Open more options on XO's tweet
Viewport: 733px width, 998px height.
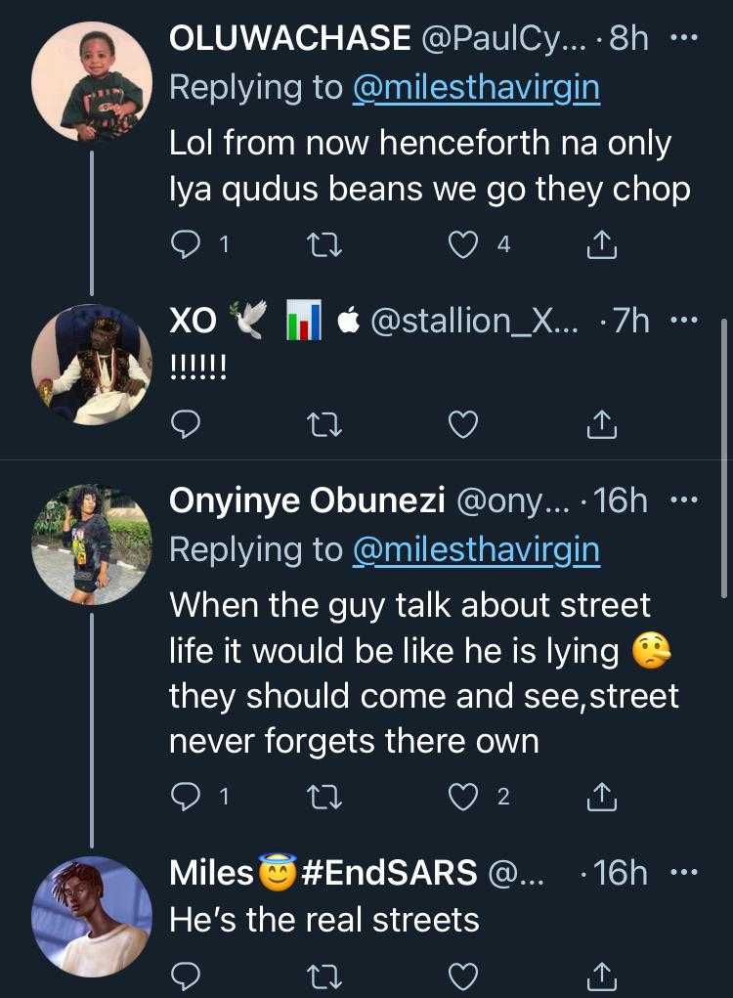point(683,321)
